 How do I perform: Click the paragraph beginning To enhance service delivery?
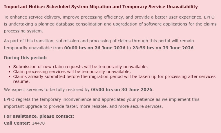tap(110, 24)
